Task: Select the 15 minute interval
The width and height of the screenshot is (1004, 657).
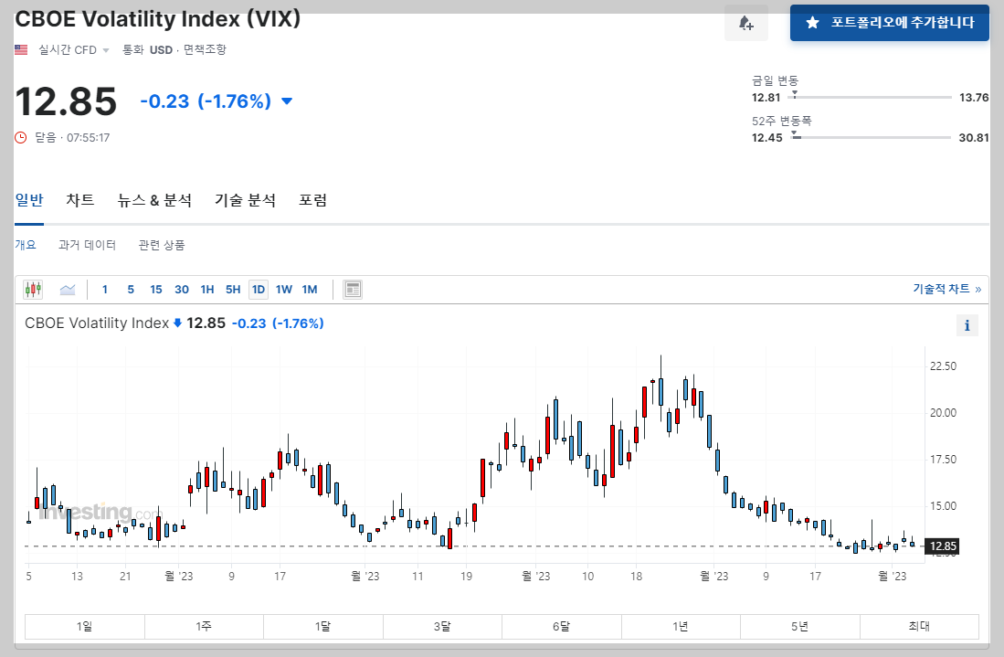Action: pos(156,290)
